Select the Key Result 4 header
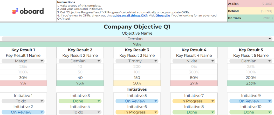 pyautogui.click(x=194, y=50)
